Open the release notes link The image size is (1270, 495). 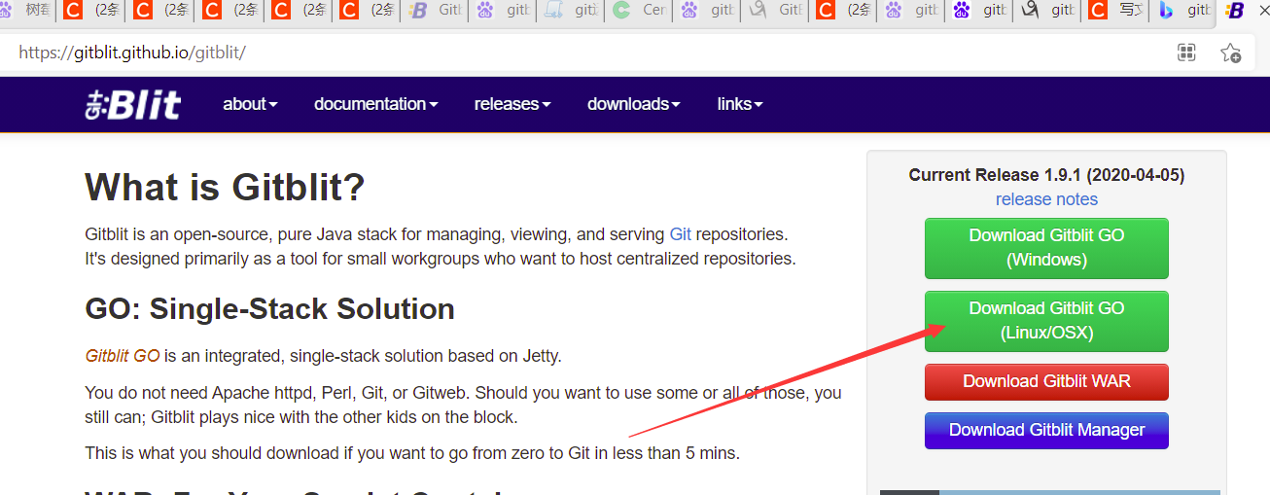point(1046,199)
